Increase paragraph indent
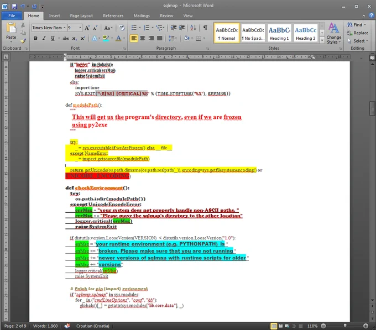This screenshot has height=330, width=376. tap(182, 28)
